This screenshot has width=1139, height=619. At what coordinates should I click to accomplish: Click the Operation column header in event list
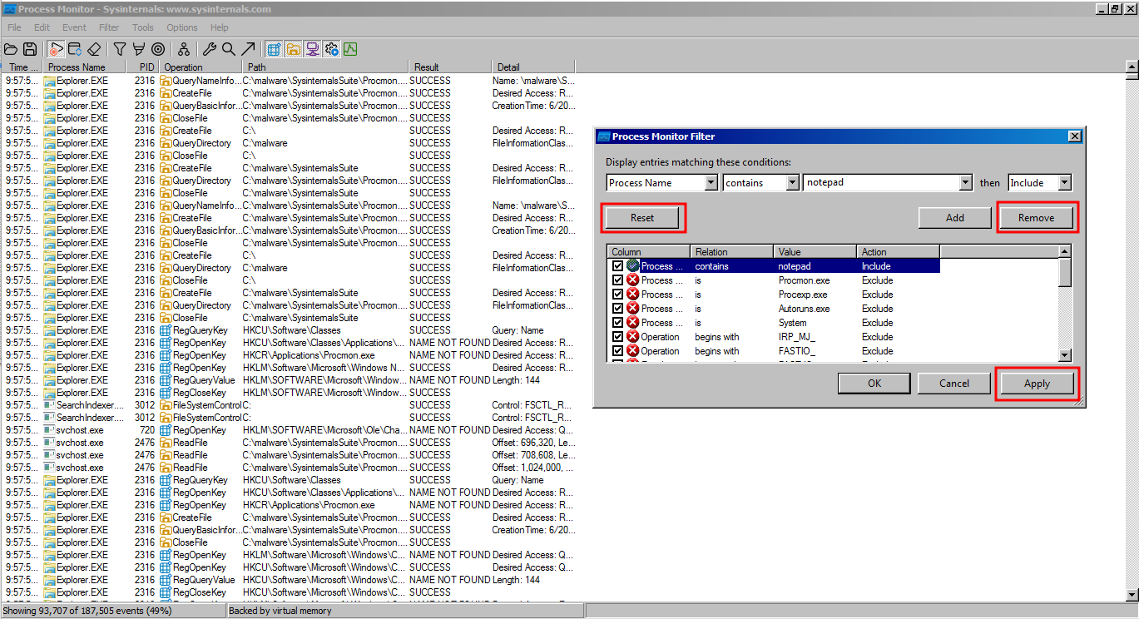pyautogui.click(x=201, y=67)
